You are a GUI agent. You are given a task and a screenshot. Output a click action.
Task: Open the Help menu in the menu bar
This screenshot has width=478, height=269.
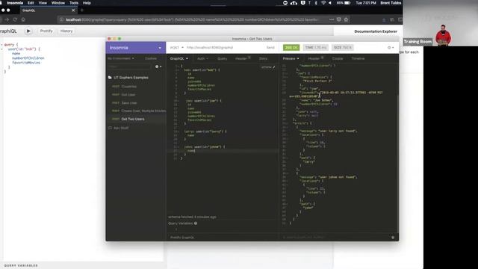[87, 3]
